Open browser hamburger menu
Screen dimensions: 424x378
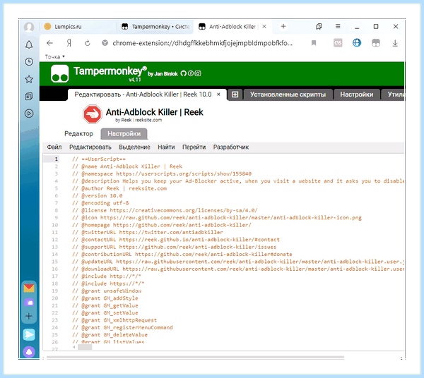(x=338, y=26)
